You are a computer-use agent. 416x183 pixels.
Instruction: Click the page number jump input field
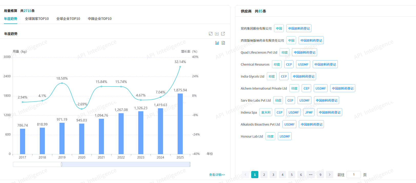point(354,175)
